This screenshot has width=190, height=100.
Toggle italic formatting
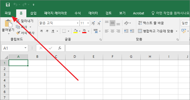pyautogui.click(x=47, y=31)
